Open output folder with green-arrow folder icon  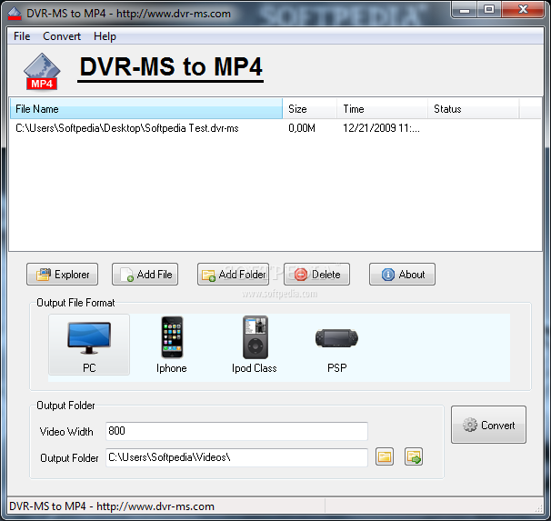click(414, 456)
